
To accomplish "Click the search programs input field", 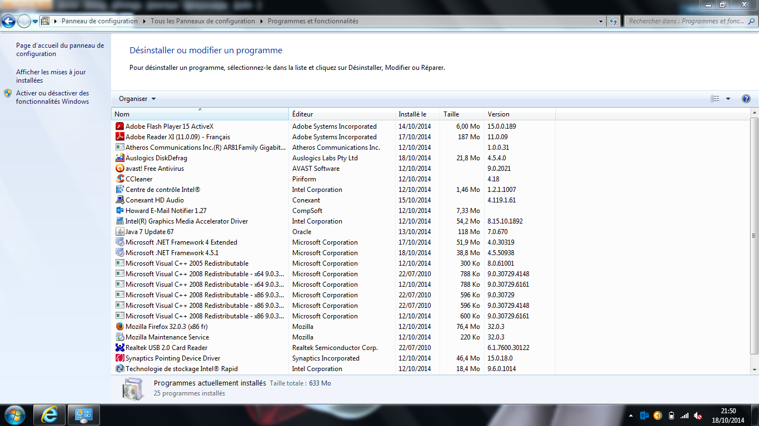I will point(690,21).
